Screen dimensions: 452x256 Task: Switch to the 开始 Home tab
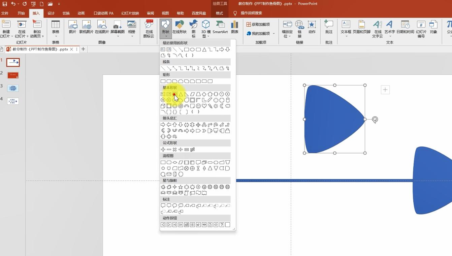(21, 13)
